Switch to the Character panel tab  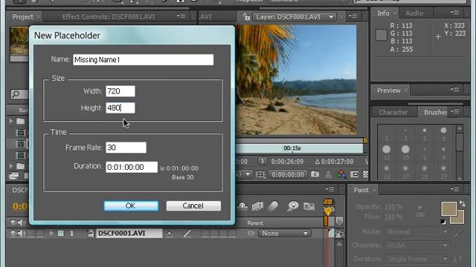coord(393,112)
